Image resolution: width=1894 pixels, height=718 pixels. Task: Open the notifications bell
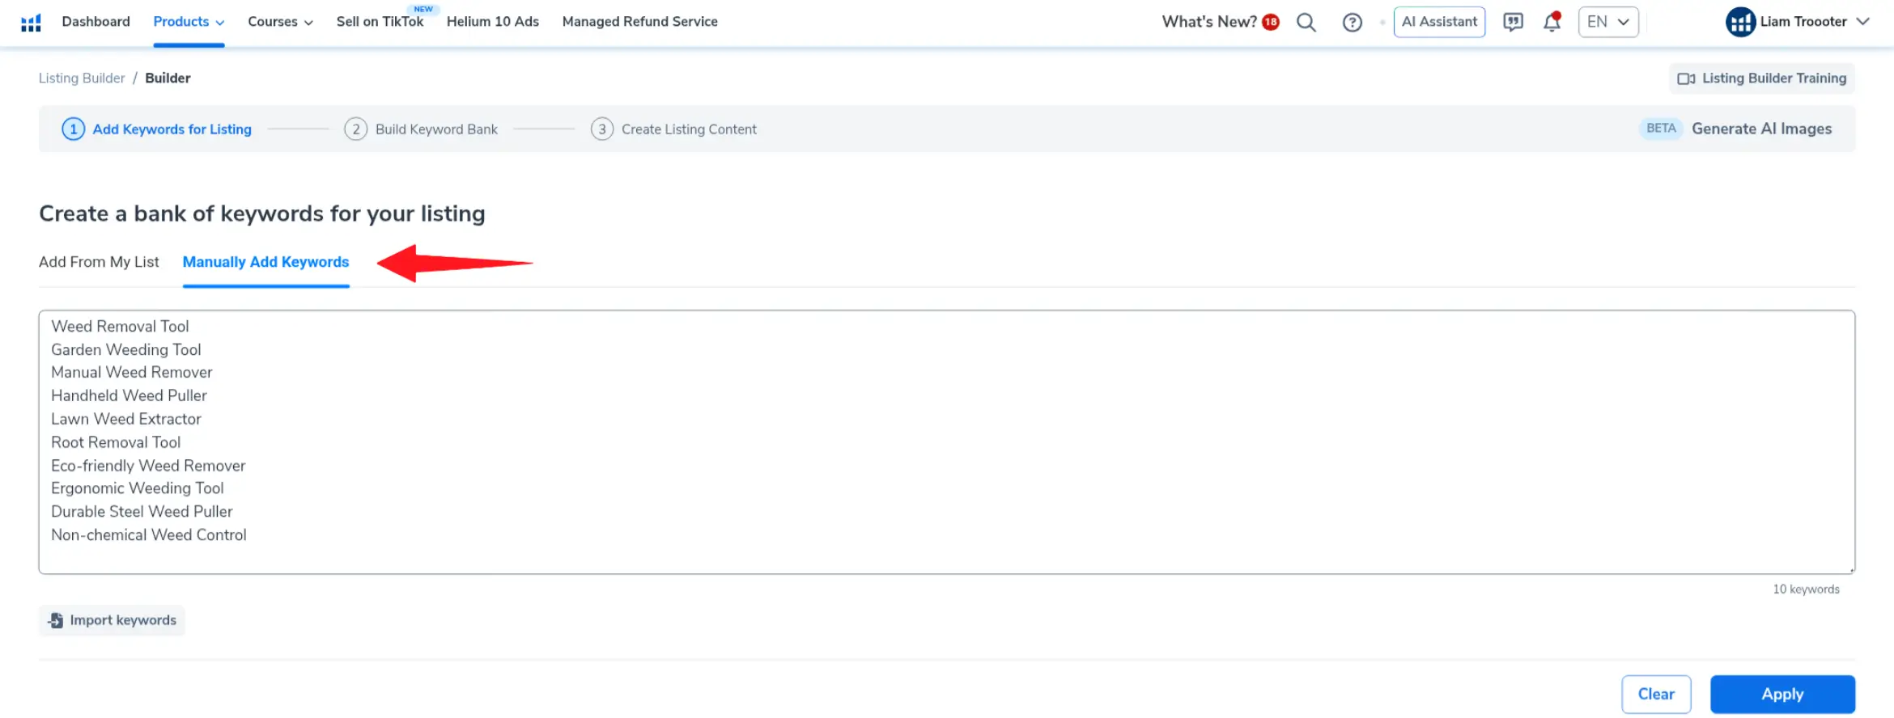point(1552,22)
